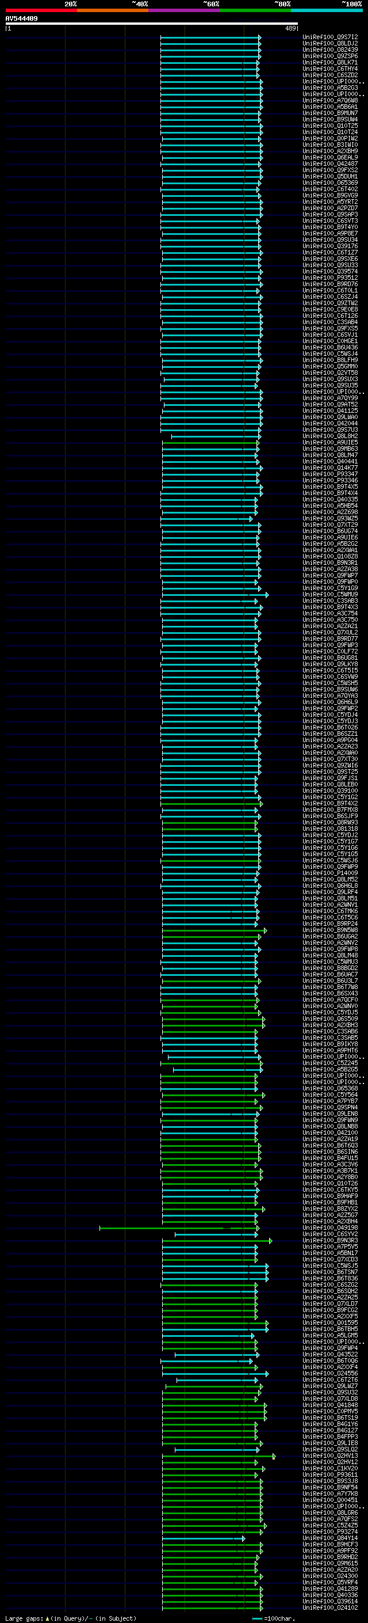Image resolution: width=368 pixels, height=1623 pixels.
Task: Click hit label UniRef100_B6TSN7
Action: 330,1271
